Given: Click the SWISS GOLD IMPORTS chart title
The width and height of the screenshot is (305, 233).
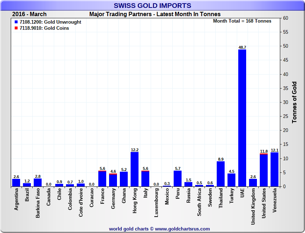Looking at the screenshot, I should pyautogui.click(x=152, y=6).
